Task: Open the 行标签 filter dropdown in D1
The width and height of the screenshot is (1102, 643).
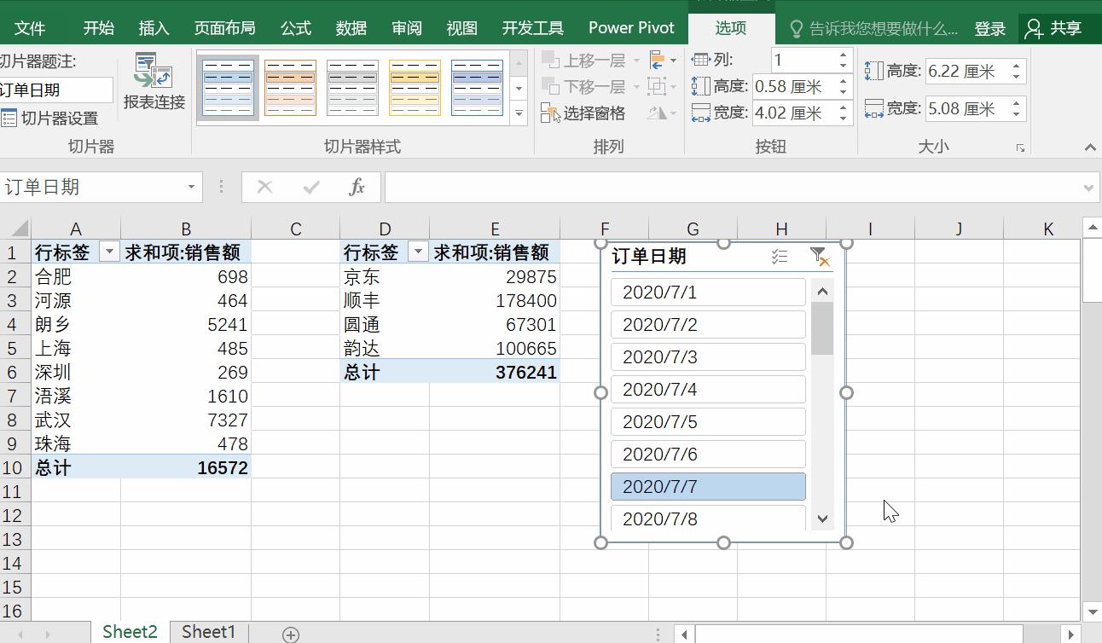Action: [x=418, y=252]
